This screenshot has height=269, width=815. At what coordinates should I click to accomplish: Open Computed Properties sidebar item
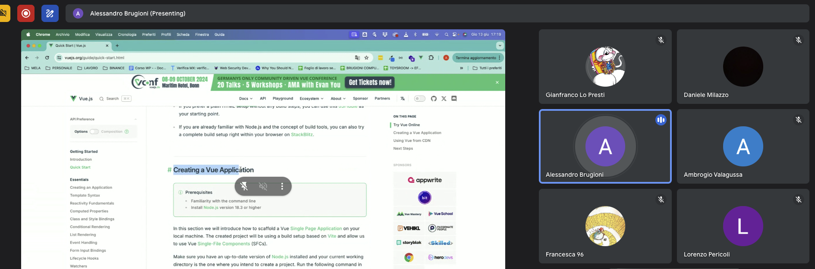click(x=89, y=211)
